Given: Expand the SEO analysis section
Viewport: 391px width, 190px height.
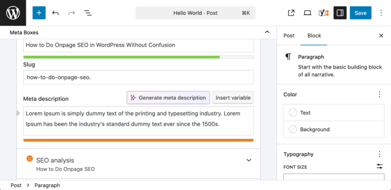Looking at the screenshot, I should coord(138,164).
